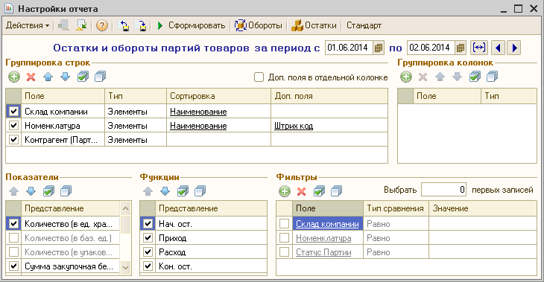Viewport: 544px width, 282px height.
Task: Click the Статус Партии filter field link
Action: tap(323, 252)
